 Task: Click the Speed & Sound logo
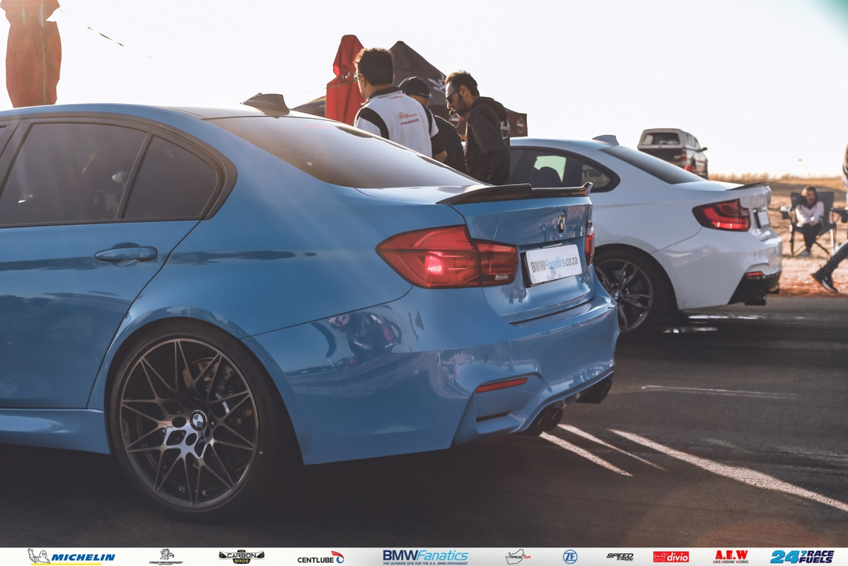coord(620,556)
